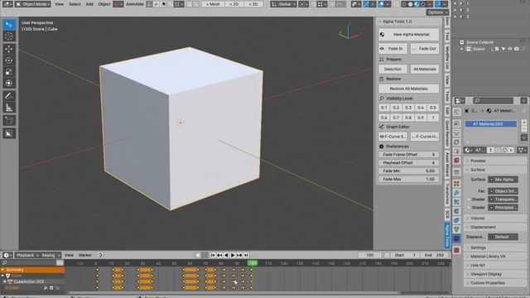
Task: Open the Physics properties tab
Action: (456, 211)
